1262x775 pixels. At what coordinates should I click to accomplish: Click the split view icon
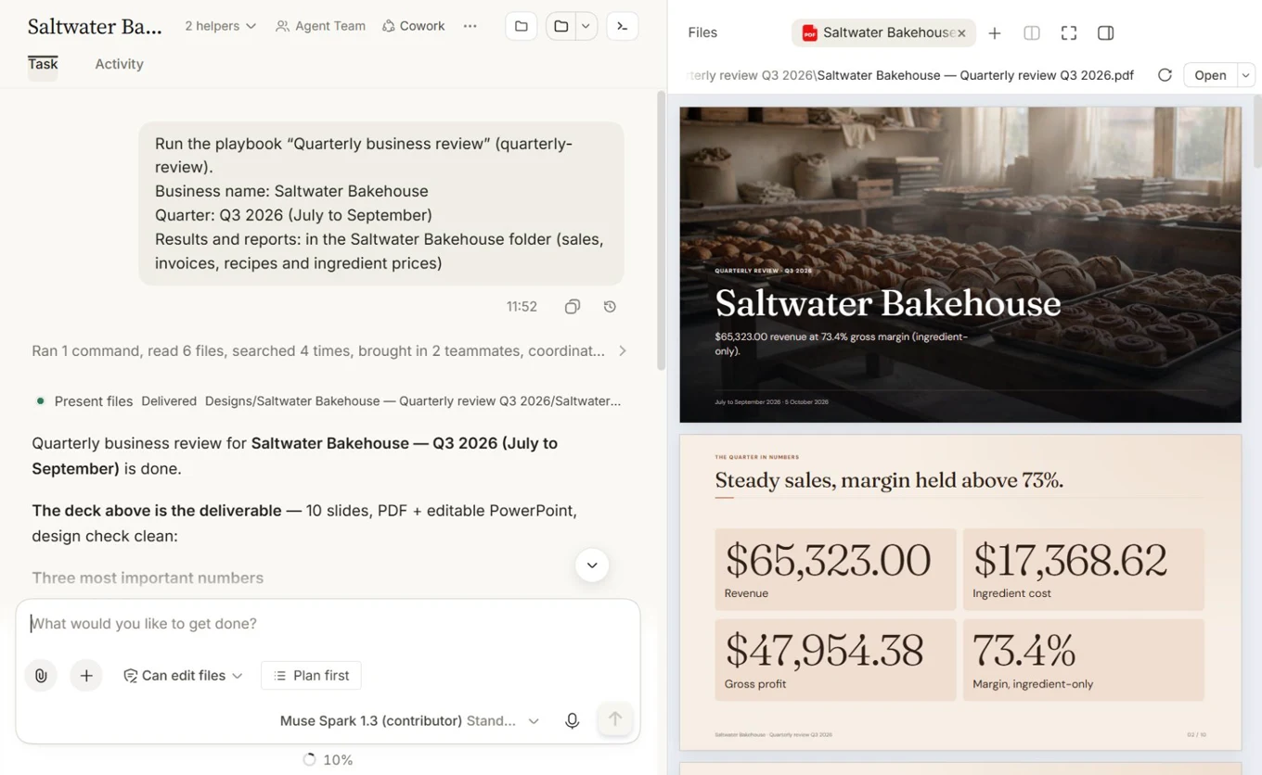tap(1032, 33)
